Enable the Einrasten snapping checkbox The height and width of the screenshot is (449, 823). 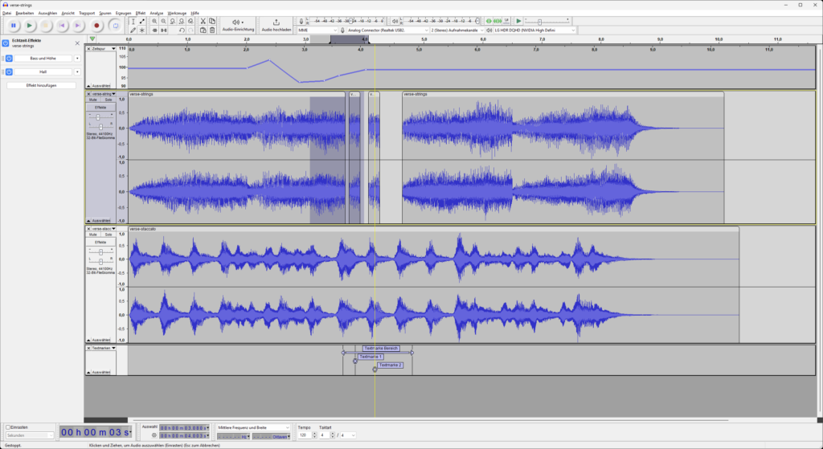click(x=8, y=427)
